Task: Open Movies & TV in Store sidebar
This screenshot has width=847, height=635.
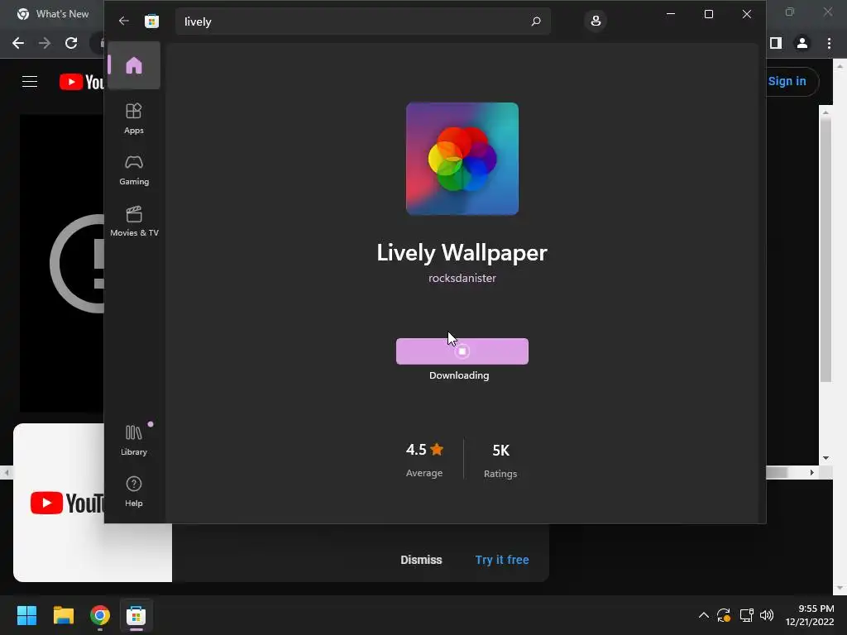Action: point(134,222)
